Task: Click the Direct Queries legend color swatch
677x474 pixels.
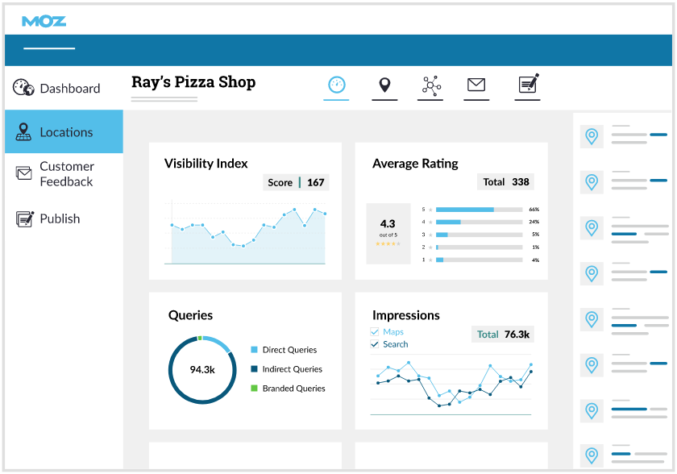Action: point(254,350)
